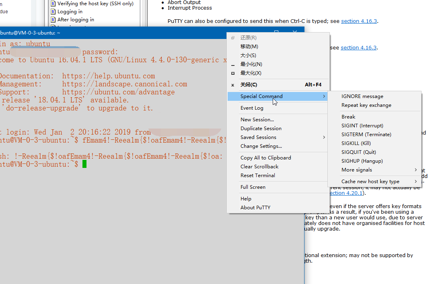
Task: Expand the More signals submenu
Action: tap(375, 170)
